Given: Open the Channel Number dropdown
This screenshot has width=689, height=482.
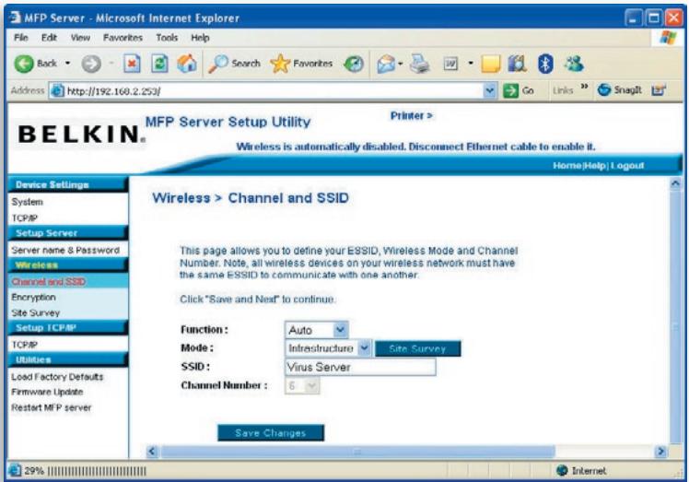Looking at the screenshot, I should click(x=302, y=386).
